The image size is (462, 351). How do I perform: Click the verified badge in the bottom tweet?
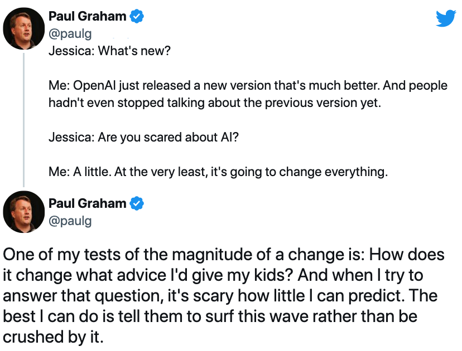137,203
